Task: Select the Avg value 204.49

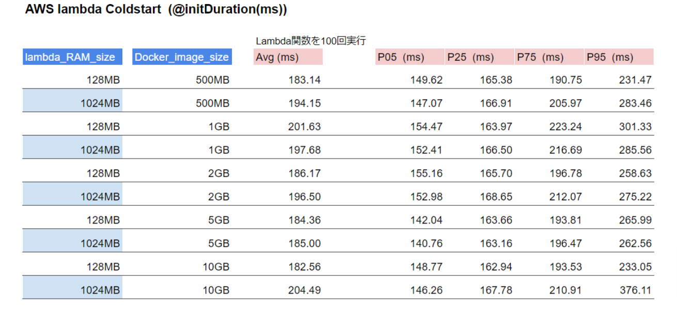Action: pos(304,290)
